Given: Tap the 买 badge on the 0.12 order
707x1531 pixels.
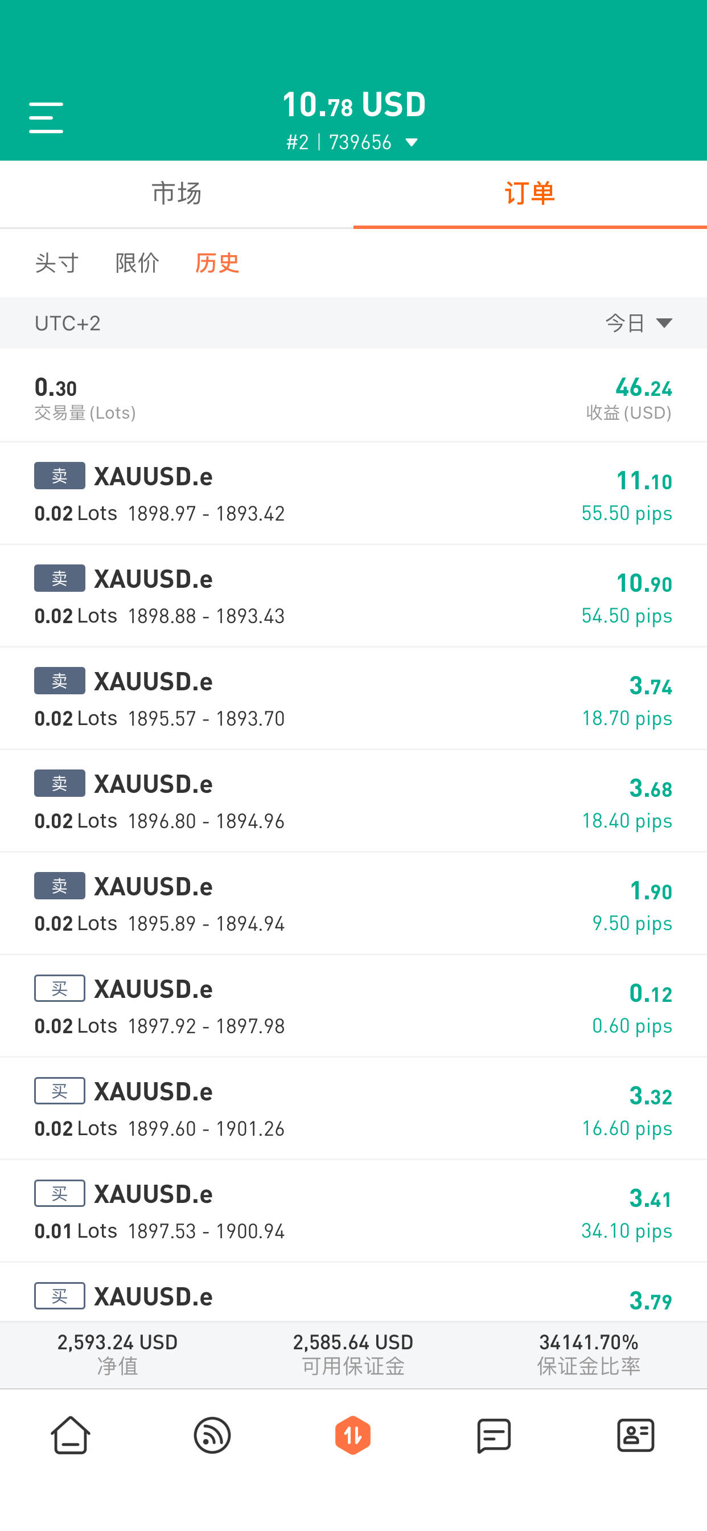Looking at the screenshot, I should click(x=59, y=988).
